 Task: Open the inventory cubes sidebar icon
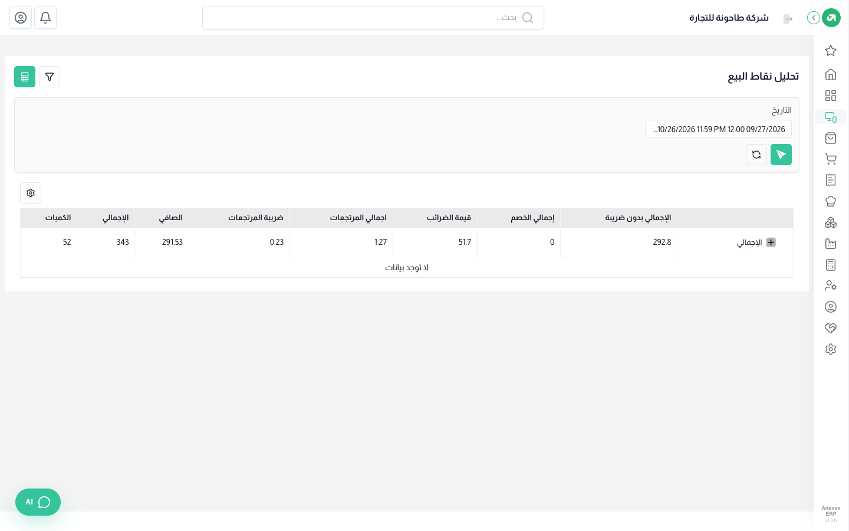pyautogui.click(x=831, y=222)
